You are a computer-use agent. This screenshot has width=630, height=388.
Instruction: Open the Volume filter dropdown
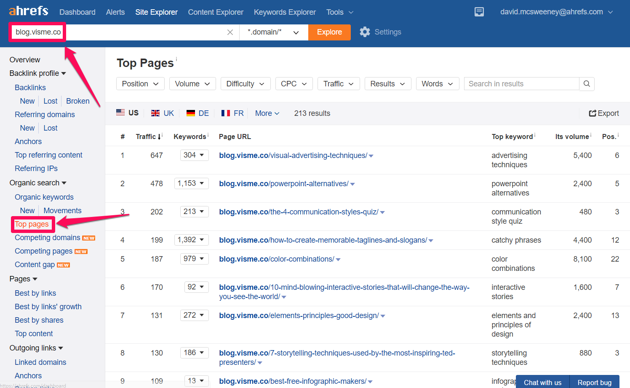pyautogui.click(x=192, y=84)
